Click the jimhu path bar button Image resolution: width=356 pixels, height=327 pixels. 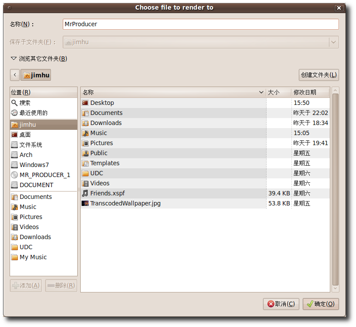[x=36, y=75]
